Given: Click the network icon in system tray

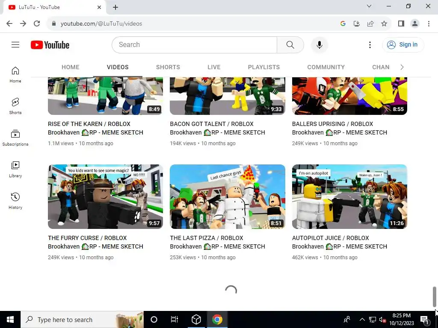Looking at the screenshot, I should tap(373, 319).
